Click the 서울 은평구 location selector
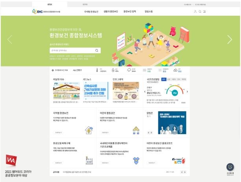 [x=77, y=70]
